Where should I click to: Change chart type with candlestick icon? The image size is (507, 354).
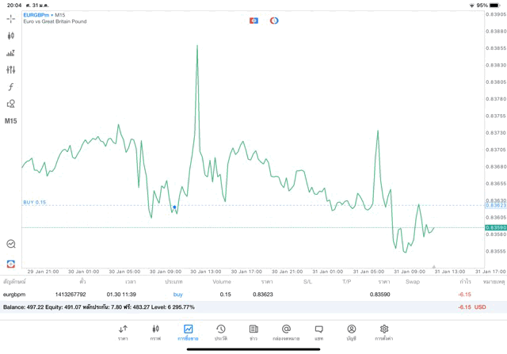11,36
